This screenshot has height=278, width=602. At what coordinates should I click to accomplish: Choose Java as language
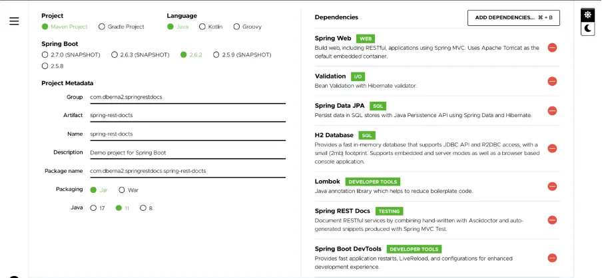click(x=178, y=27)
